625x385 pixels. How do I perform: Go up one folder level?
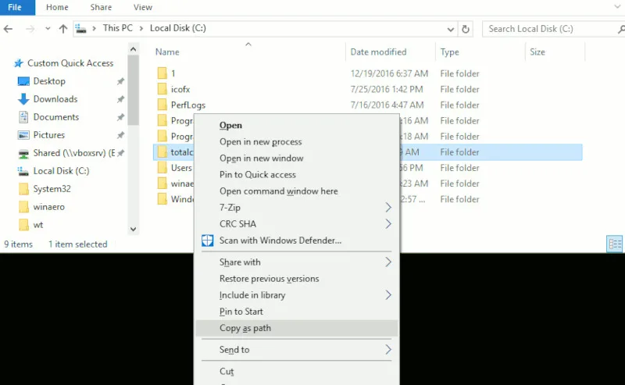[x=63, y=29]
